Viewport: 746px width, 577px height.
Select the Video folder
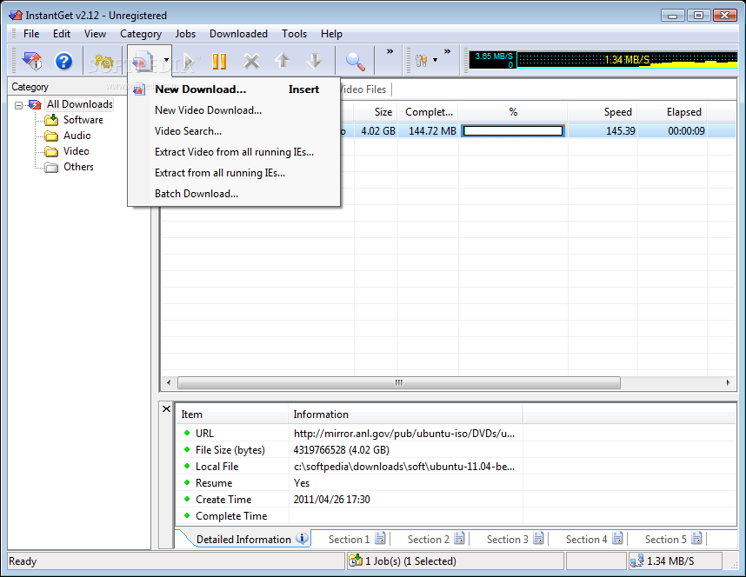(77, 151)
